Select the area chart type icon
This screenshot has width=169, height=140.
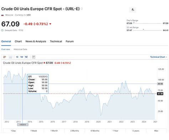tap(11, 57)
